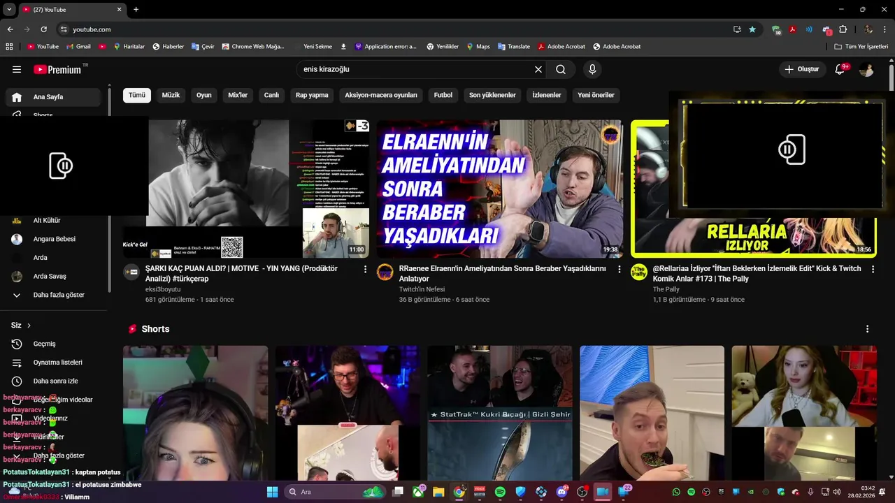Select the Futbol filter chip

[x=443, y=95]
